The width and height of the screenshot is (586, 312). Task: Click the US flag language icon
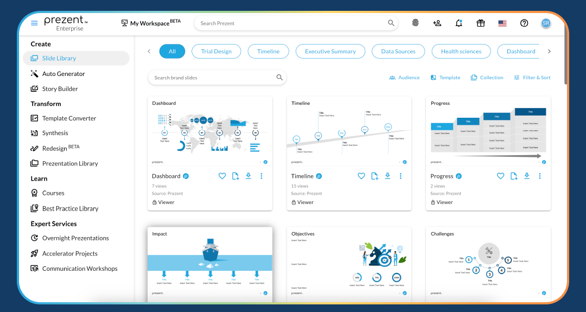pyautogui.click(x=502, y=23)
